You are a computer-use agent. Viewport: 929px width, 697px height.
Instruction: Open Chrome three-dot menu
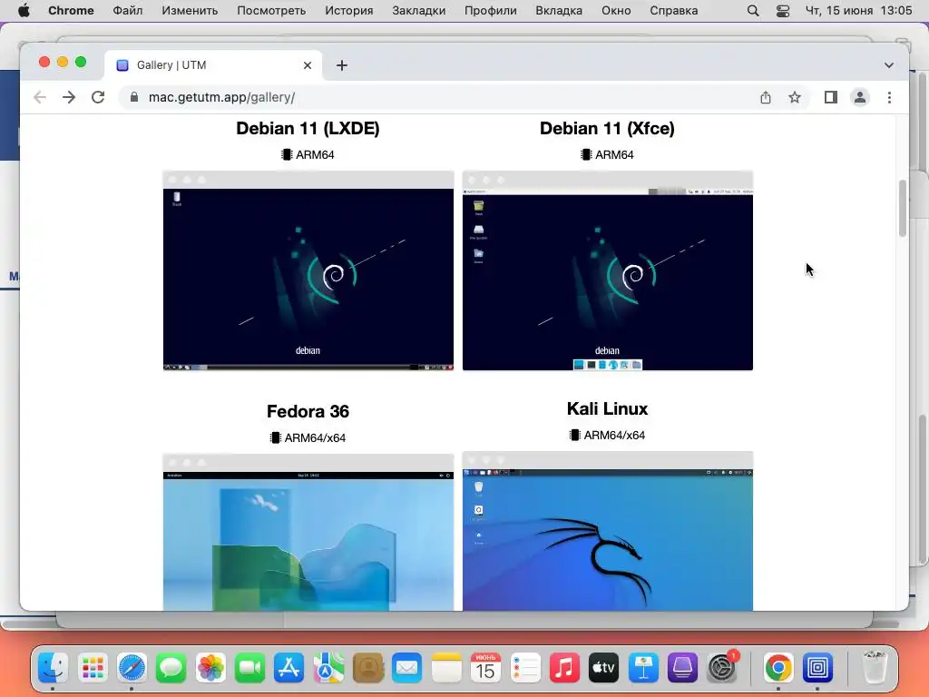tap(889, 97)
